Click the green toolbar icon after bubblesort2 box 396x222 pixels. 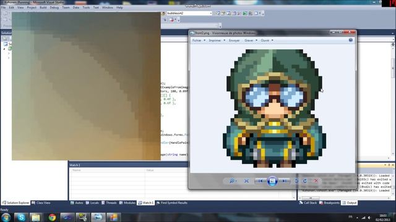click(x=245, y=13)
